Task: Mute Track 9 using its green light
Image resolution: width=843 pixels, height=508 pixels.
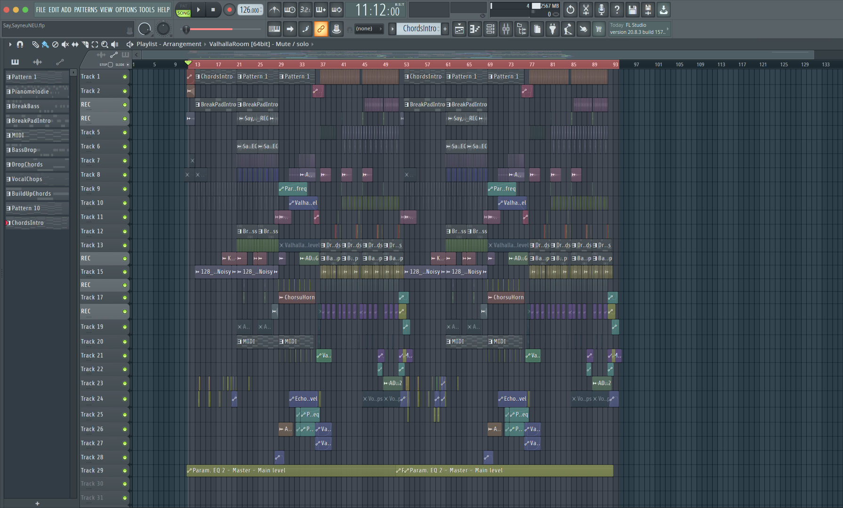Action: (x=125, y=189)
